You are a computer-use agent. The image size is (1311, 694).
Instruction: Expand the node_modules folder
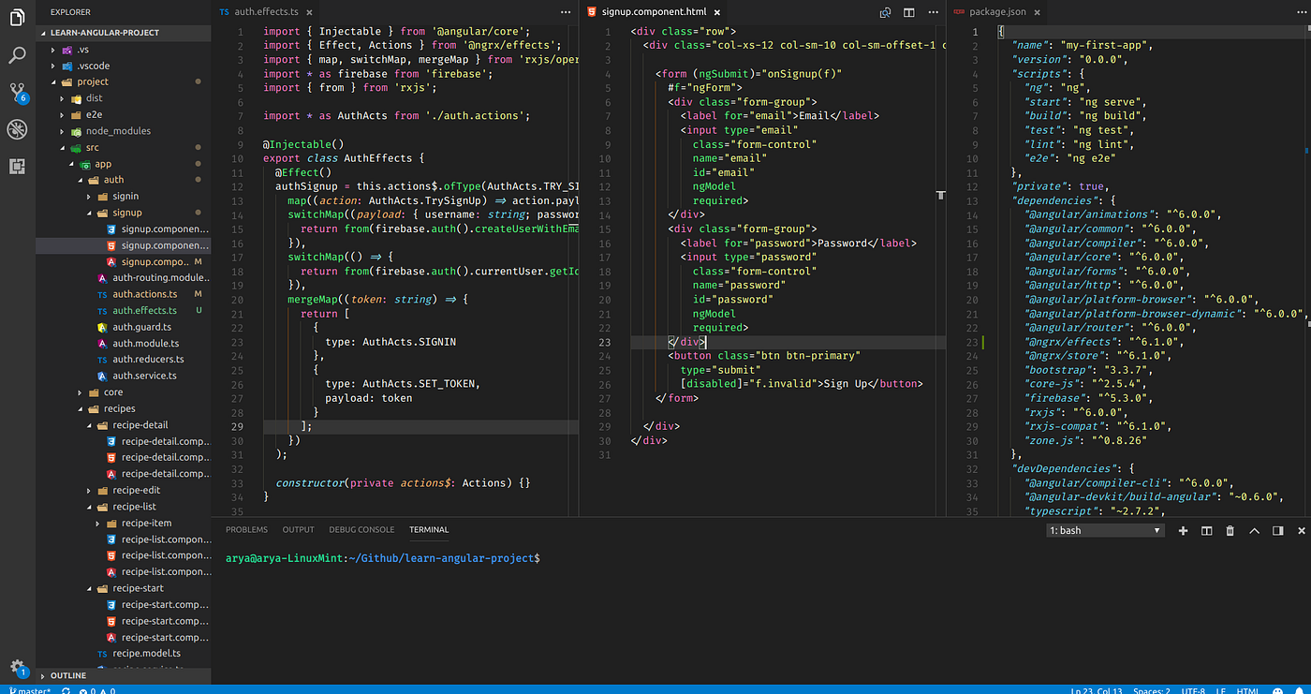tap(118, 131)
